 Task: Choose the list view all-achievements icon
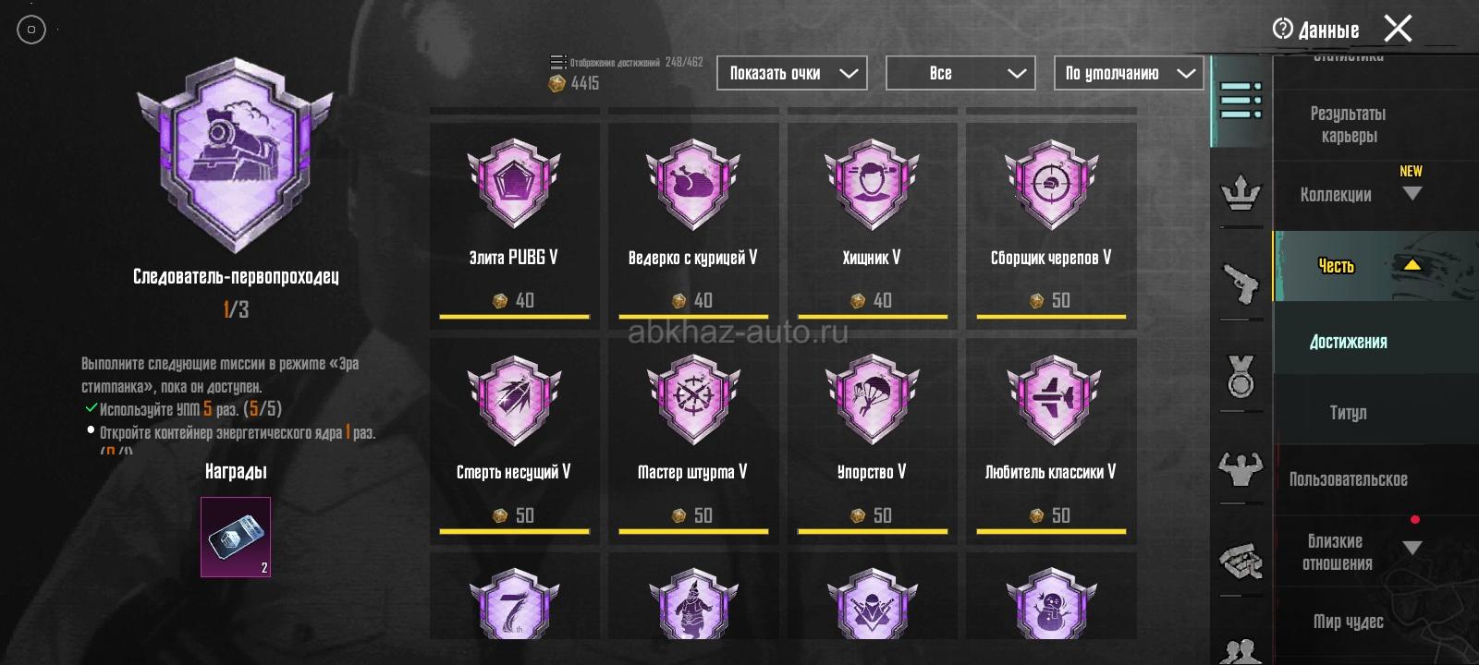click(x=1241, y=100)
